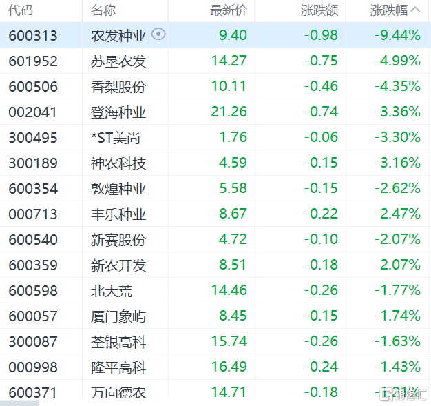This screenshot has height=406, width=431.
Task: Select stock code 300189
Action: (x=33, y=163)
